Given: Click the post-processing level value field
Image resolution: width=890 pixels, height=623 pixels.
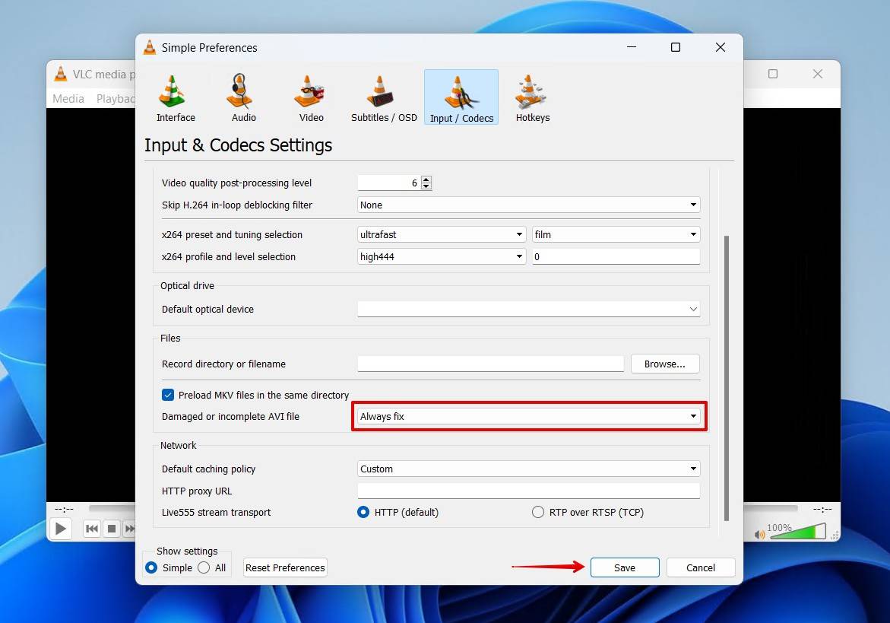Looking at the screenshot, I should click(389, 183).
